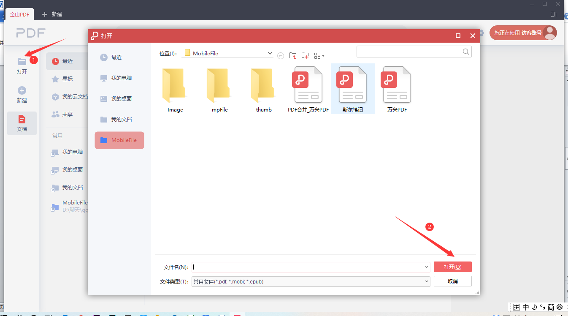Go up one folder level

pyautogui.click(x=293, y=55)
